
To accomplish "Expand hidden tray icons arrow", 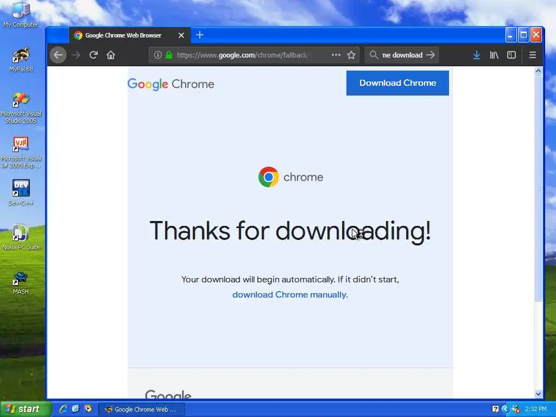I will (506, 409).
